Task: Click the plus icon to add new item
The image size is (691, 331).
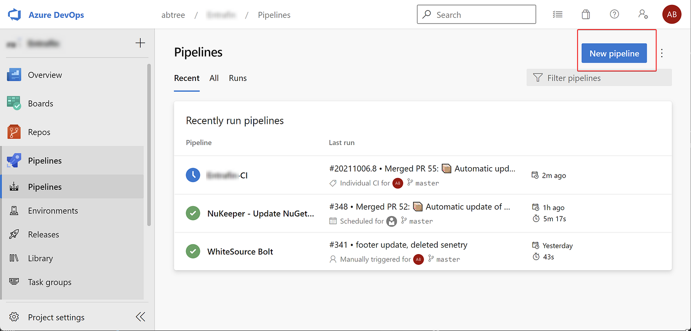Action: point(140,43)
